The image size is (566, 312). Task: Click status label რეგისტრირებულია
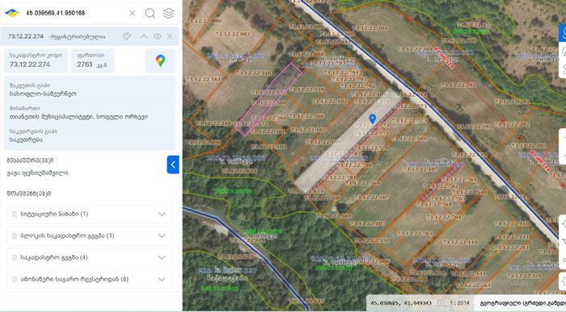(78, 37)
